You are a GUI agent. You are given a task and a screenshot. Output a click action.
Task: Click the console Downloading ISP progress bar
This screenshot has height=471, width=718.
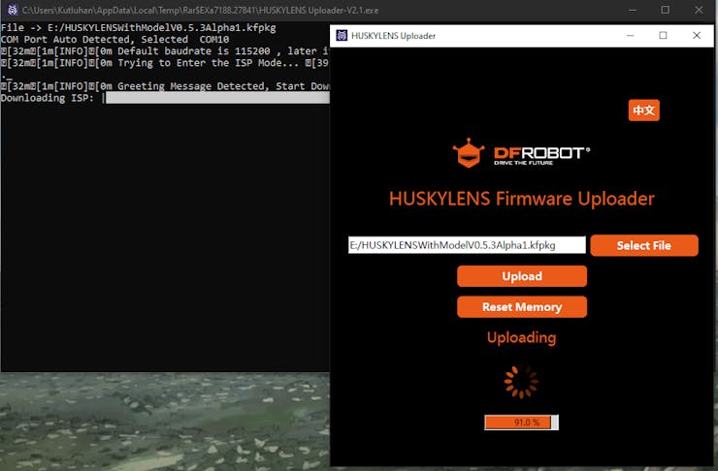click(x=217, y=98)
